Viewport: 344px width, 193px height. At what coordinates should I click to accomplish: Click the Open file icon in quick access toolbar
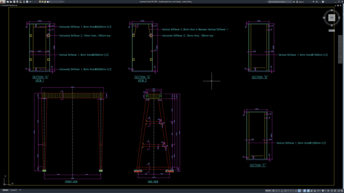pos(11,2)
